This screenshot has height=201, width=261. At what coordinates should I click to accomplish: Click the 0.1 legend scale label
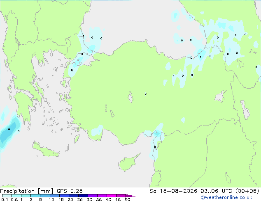click(5, 199)
